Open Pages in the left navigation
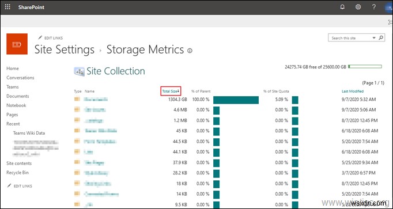Screen dimensions: 393x209 (12, 115)
